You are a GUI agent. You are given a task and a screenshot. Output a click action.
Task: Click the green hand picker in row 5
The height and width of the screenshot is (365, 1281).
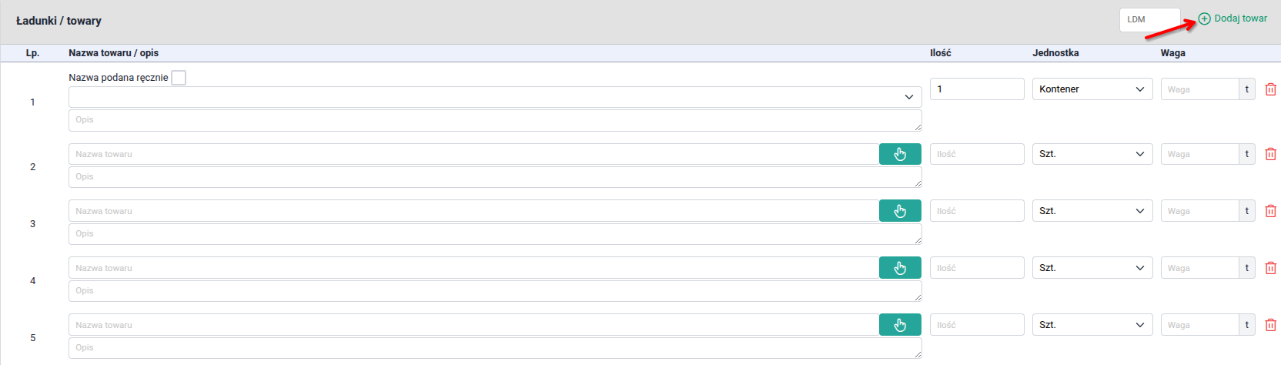coord(900,326)
